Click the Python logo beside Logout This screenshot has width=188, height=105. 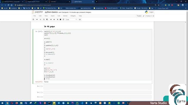click(x=146, y=12)
